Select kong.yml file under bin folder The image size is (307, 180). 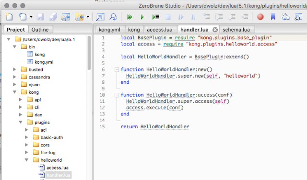tap(44, 62)
